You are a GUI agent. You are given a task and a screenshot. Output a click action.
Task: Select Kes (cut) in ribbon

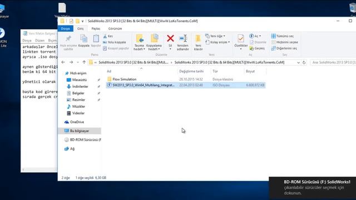coord(108,36)
